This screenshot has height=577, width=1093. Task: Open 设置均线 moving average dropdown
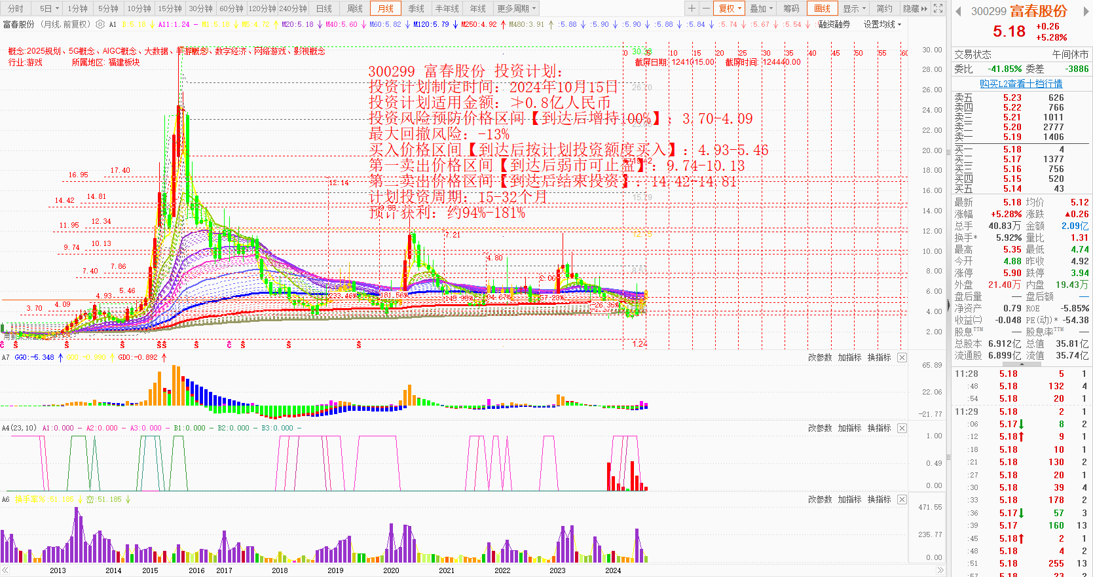pyautogui.click(x=882, y=24)
